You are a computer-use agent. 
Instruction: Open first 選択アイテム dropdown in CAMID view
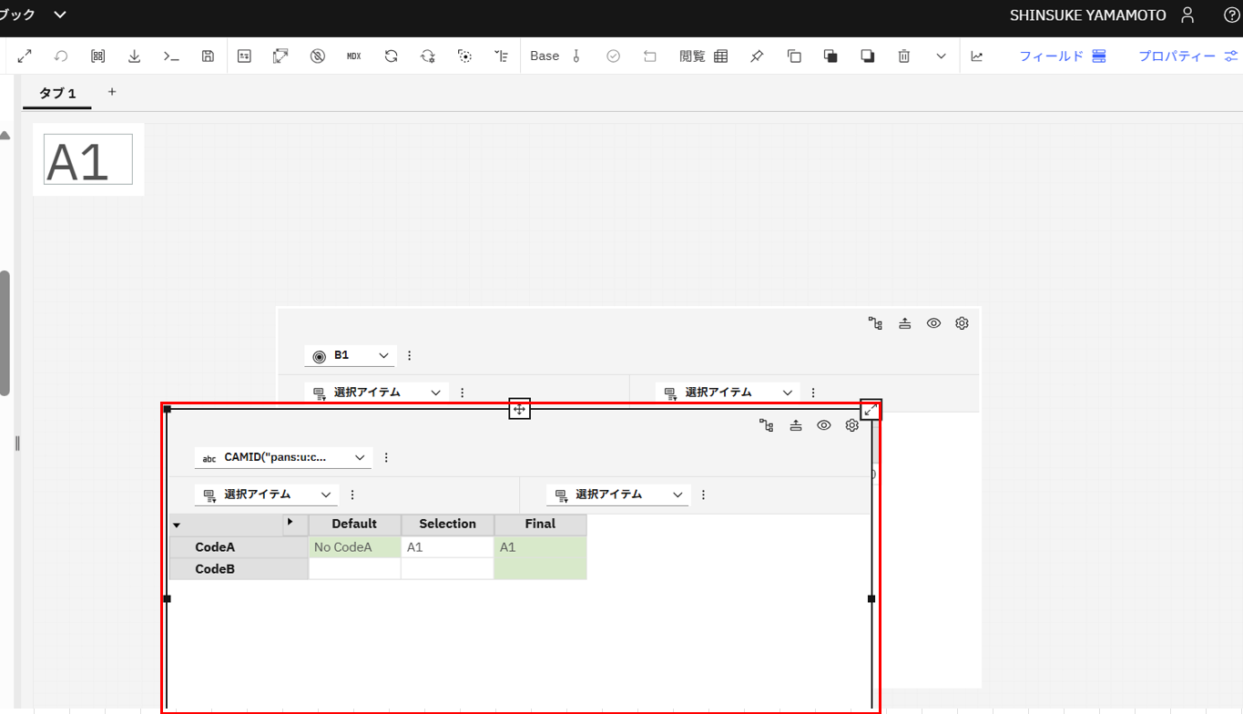click(266, 495)
